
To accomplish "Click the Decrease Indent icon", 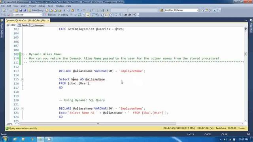I will click(126, 15).
